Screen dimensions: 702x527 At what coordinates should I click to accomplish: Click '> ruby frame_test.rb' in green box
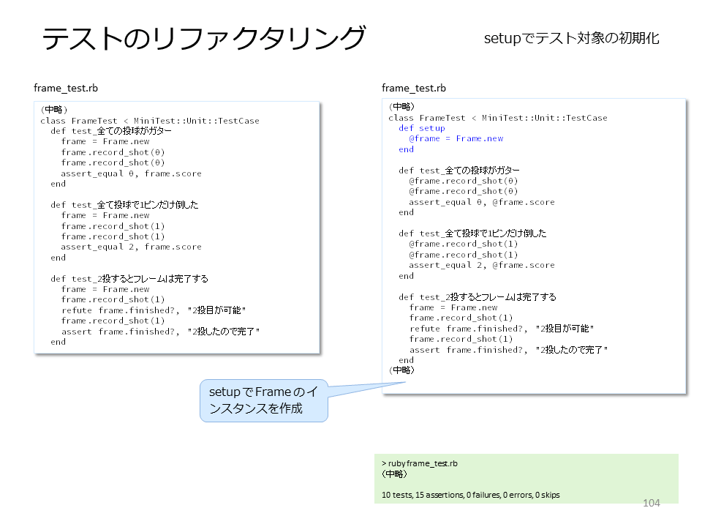pos(420,463)
